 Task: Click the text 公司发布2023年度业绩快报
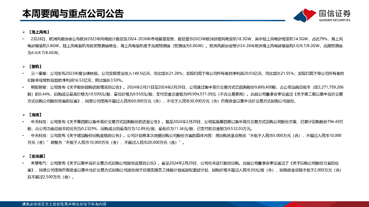[74, 73]
